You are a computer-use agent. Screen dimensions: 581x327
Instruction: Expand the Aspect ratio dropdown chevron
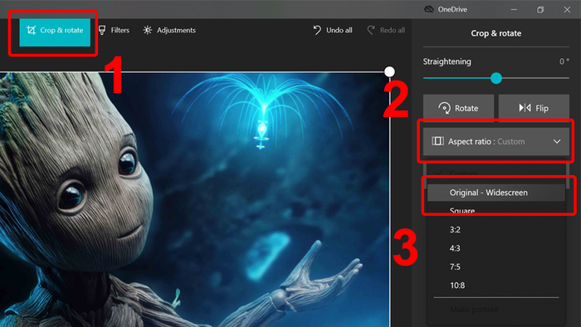pyautogui.click(x=557, y=141)
